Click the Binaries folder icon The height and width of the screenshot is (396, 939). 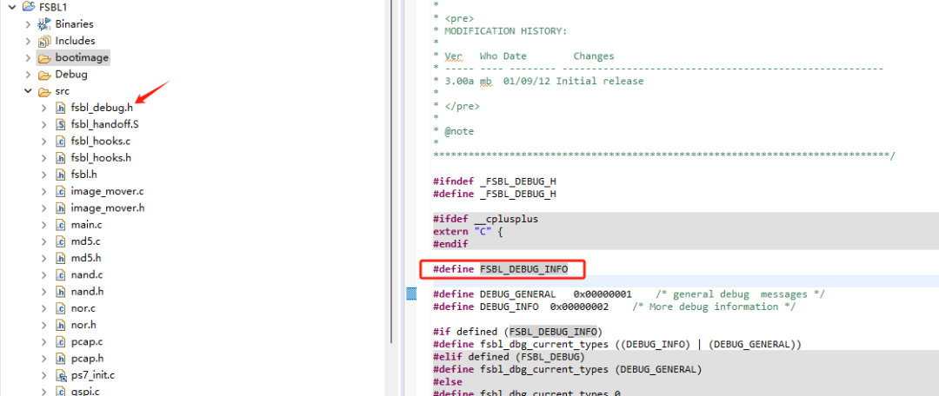coord(44,24)
